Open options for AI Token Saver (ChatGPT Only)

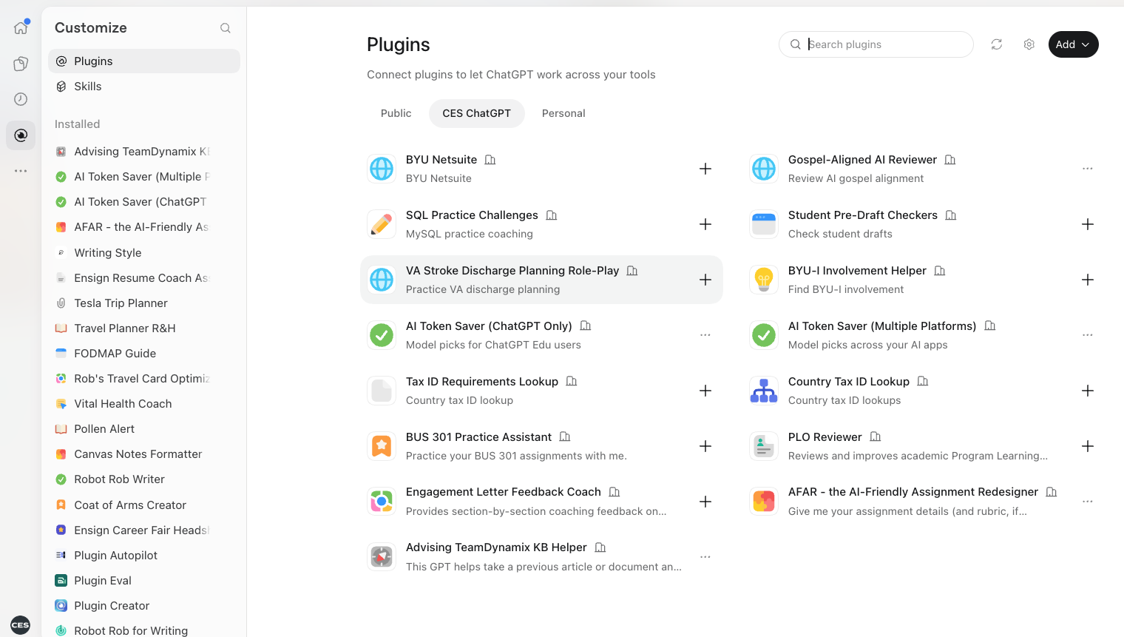click(x=705, y=335)
